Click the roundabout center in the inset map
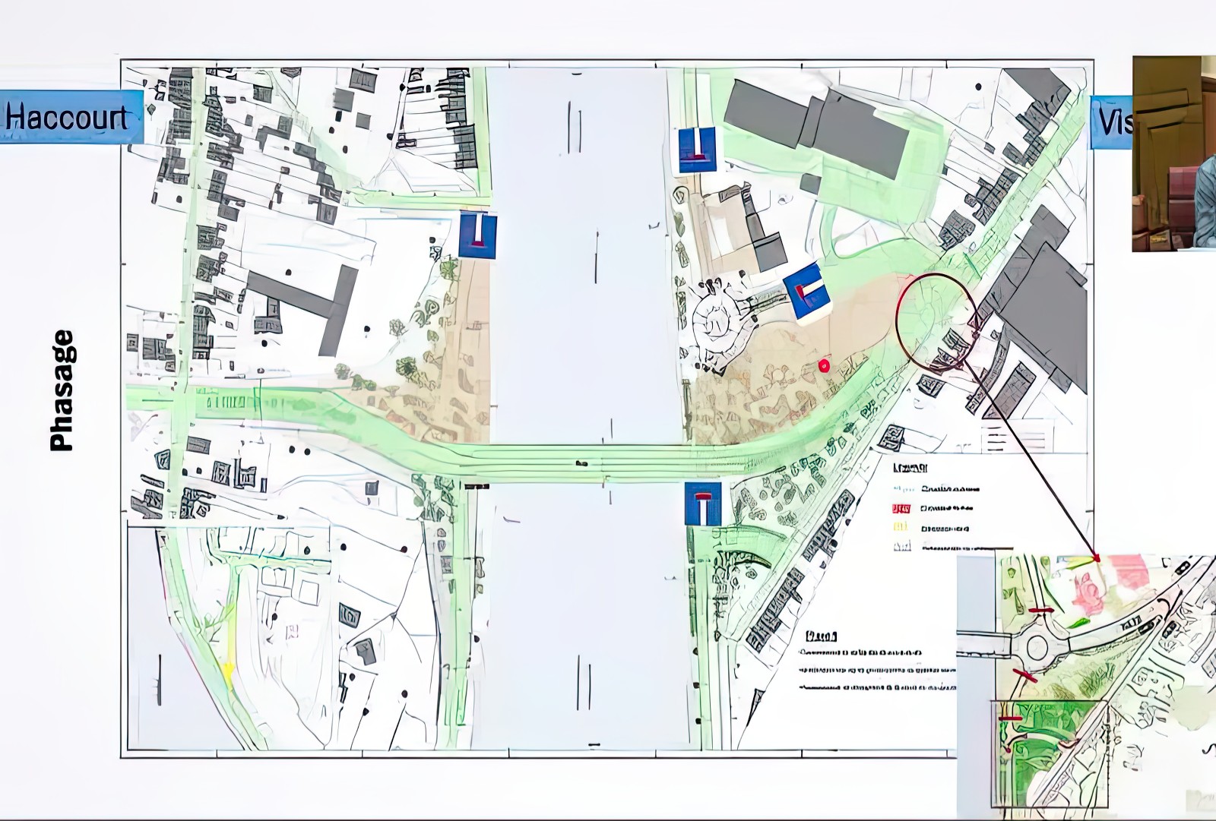 [1037, 649]
